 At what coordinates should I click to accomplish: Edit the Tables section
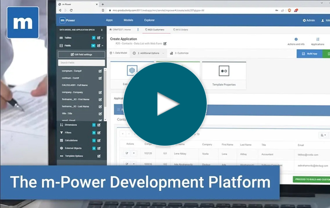tap(99, 38)
